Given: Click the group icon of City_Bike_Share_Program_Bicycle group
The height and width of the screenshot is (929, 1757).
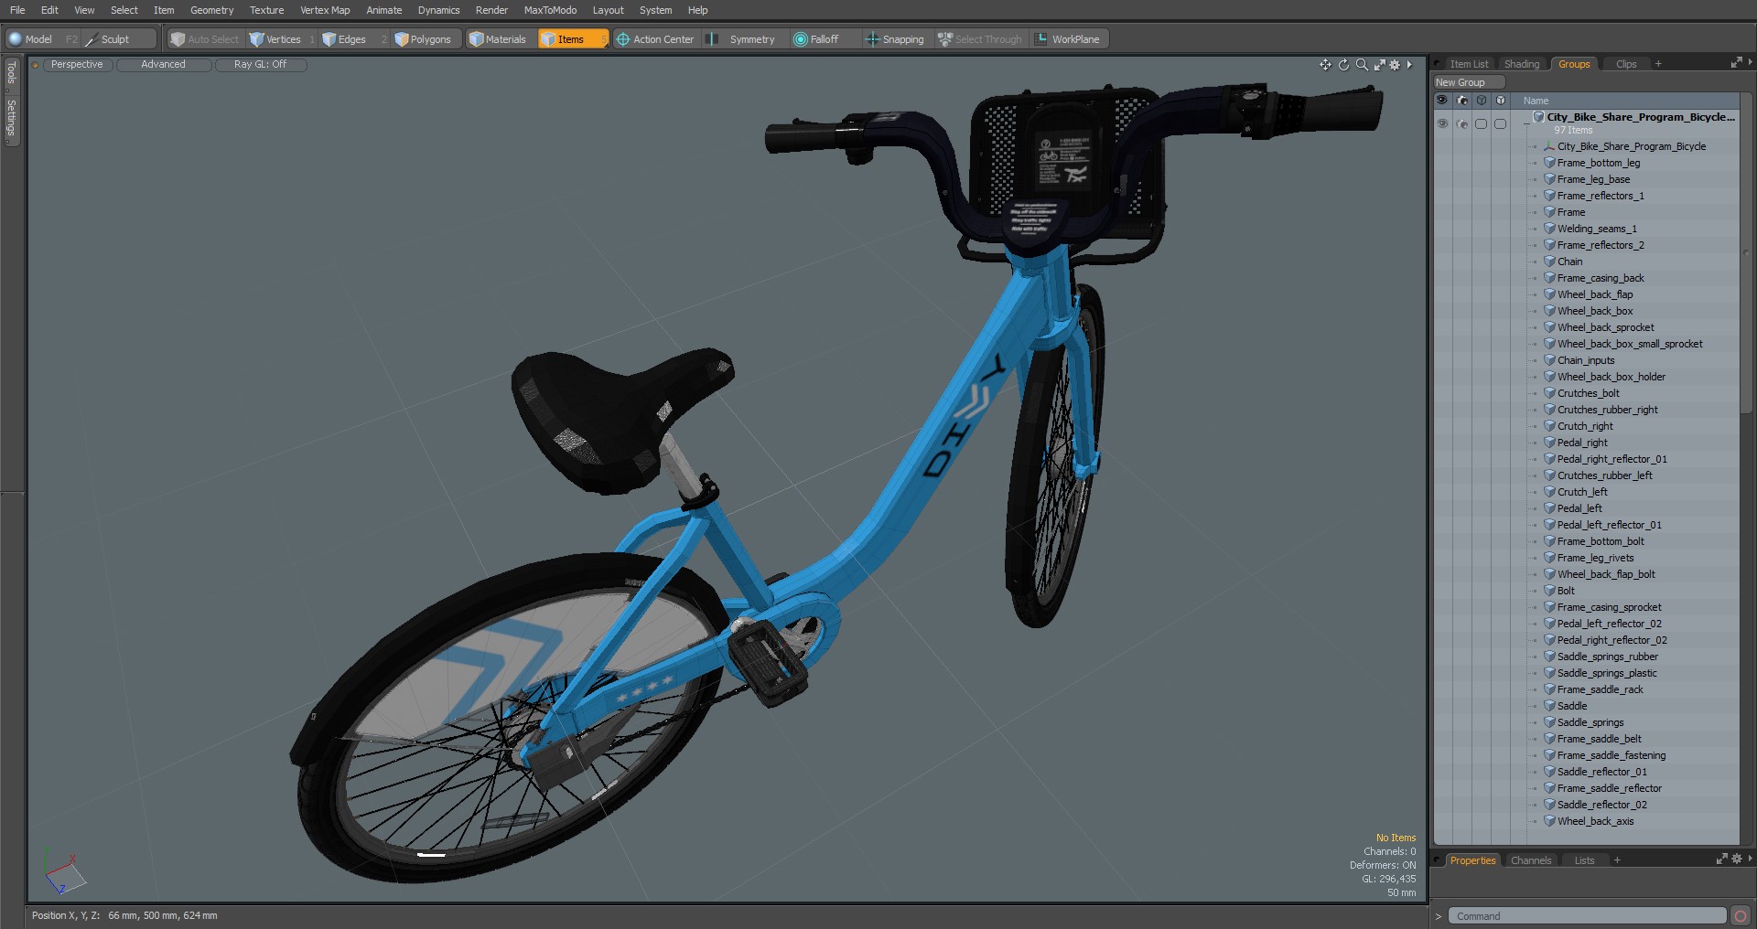Looking at the screenshot, I should point(1538,117).
